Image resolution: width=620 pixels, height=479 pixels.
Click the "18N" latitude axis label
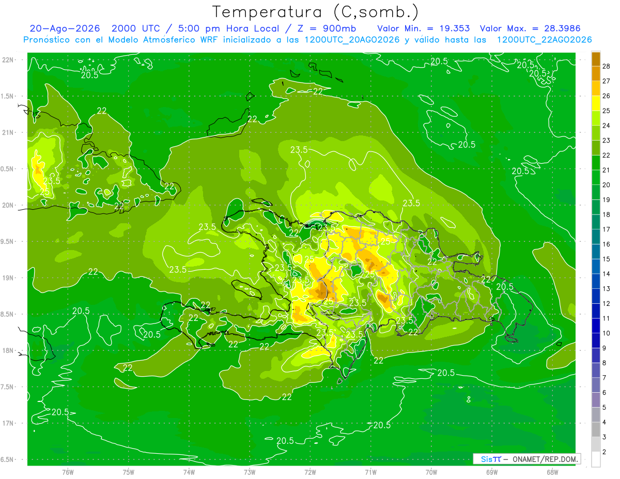[x=8, y=351]
